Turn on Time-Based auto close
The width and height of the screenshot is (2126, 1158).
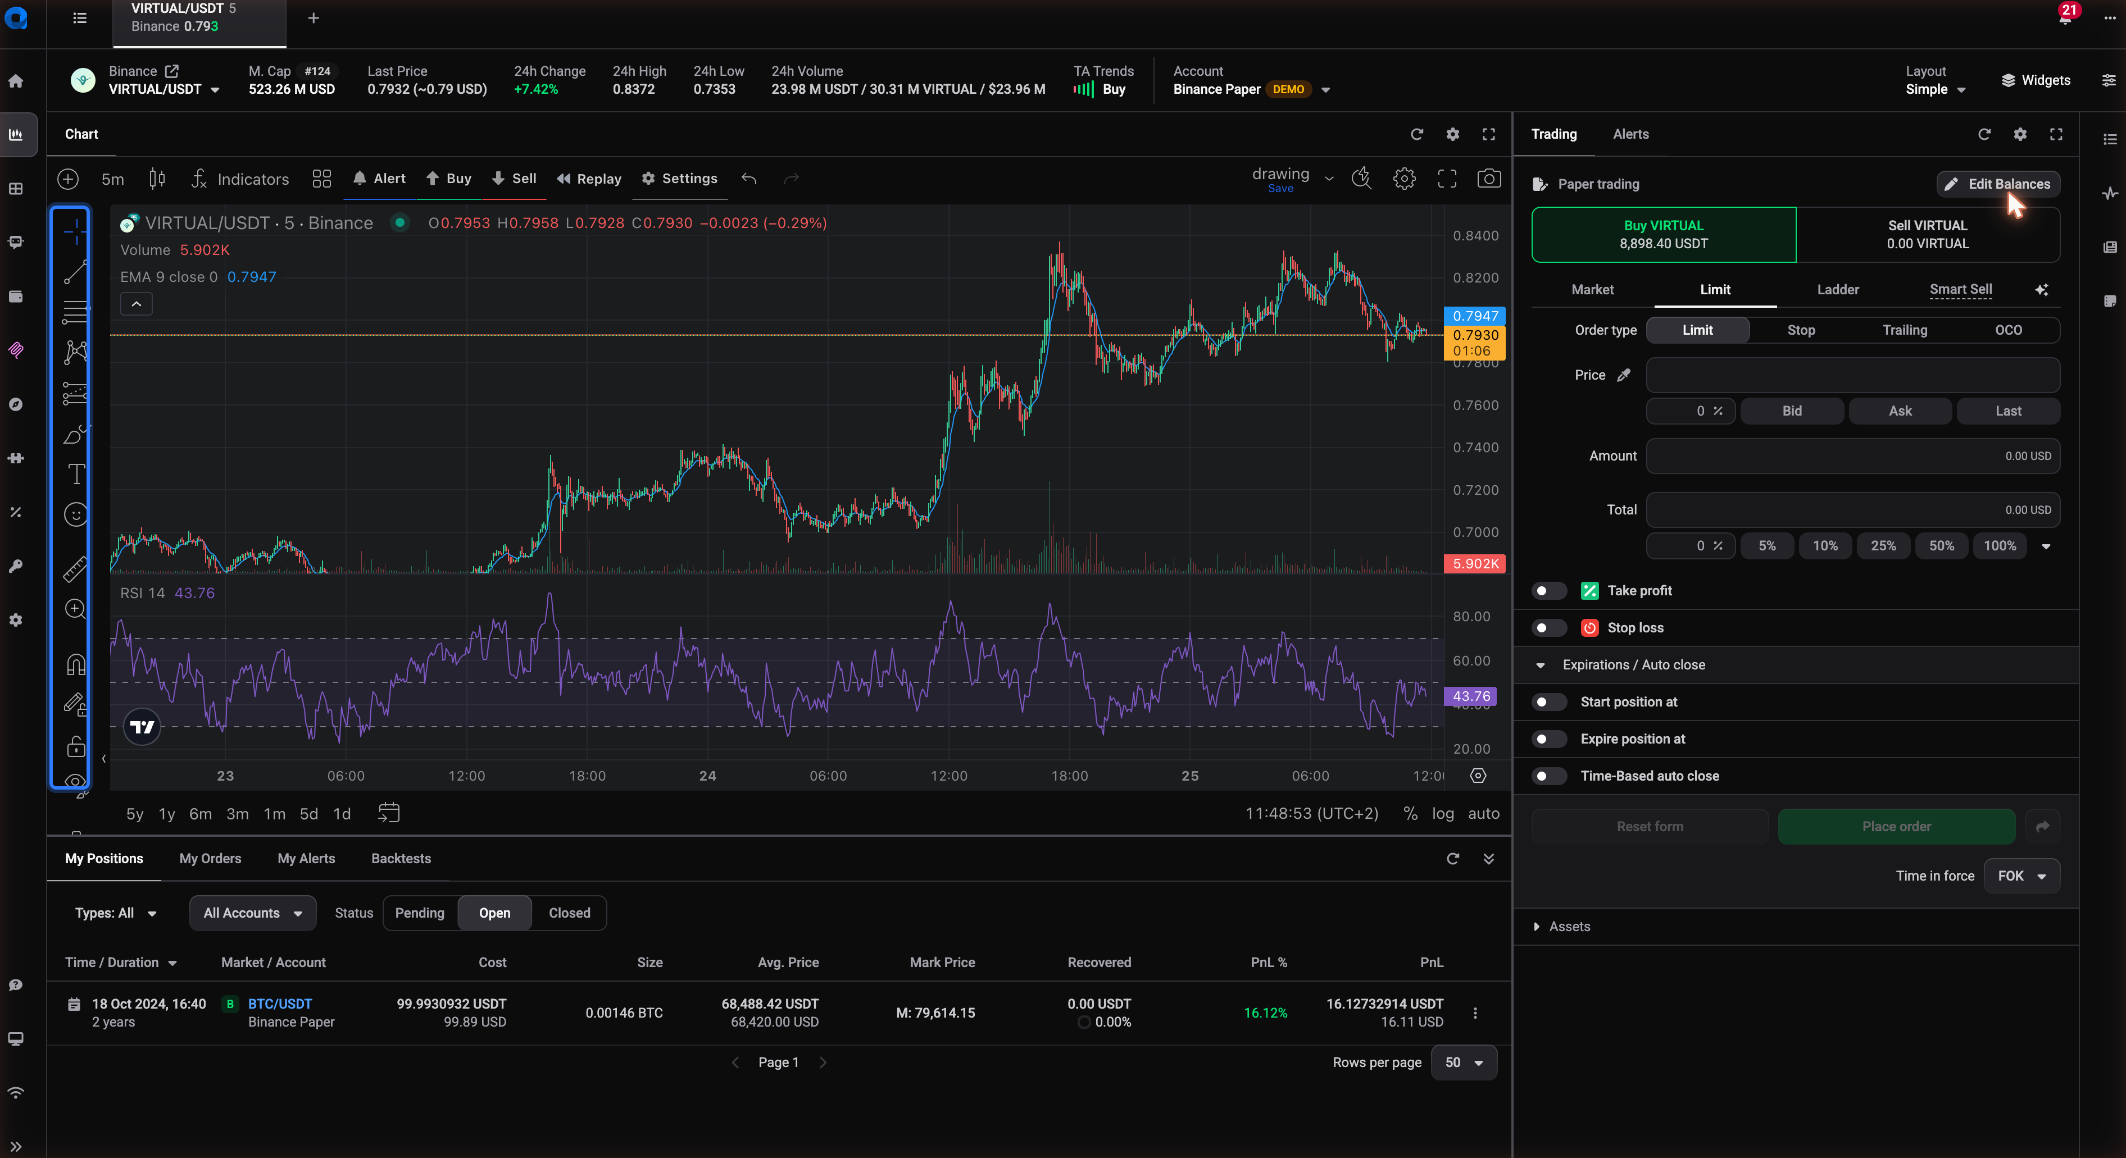tap(1548, 776)
